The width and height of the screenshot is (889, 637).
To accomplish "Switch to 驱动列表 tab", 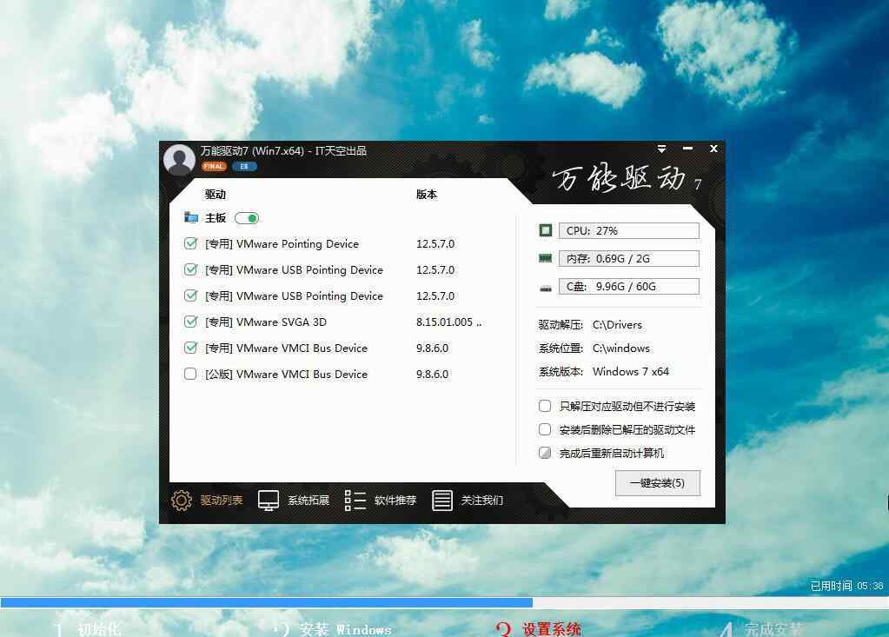I will tap(221, 501).
